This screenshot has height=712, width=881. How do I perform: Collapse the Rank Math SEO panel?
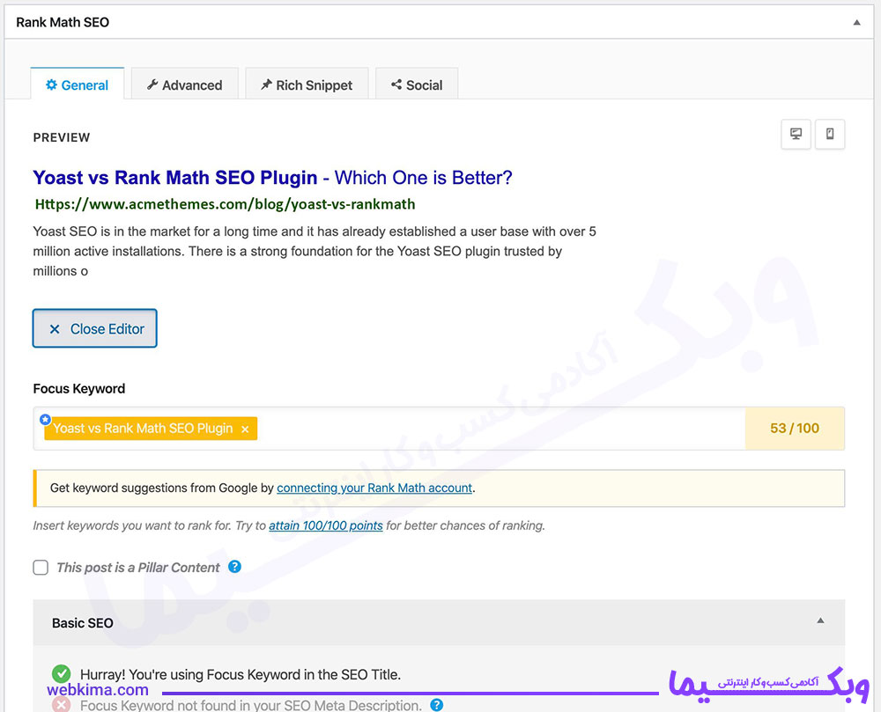click(857, 23)
